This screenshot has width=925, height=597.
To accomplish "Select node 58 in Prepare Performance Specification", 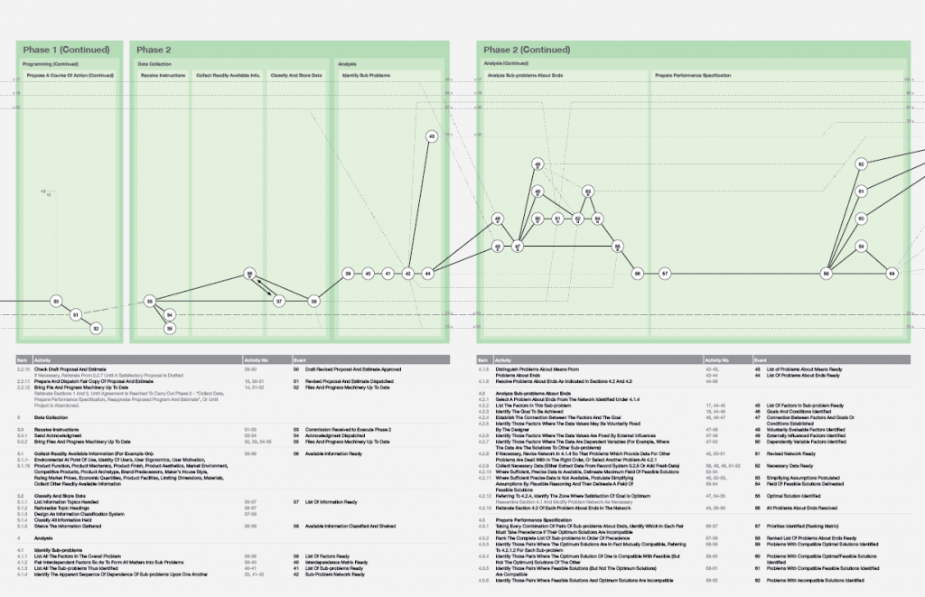I will pos(827,273).
